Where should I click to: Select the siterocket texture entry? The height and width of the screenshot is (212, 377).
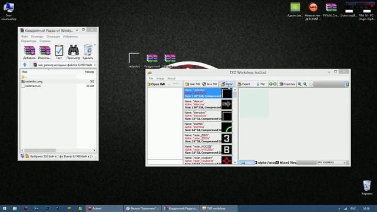click(208, 115)
